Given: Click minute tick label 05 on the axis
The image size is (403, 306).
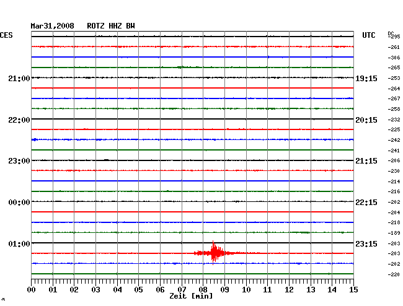Looking at the screenshot, I should [138, 290].
